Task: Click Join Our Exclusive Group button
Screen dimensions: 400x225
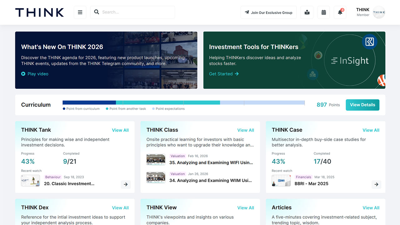Action: [268, 12]
